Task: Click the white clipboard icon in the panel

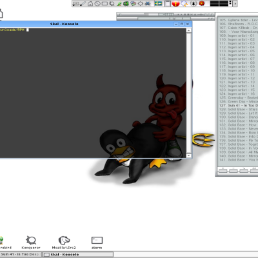Action: point(168,4)
